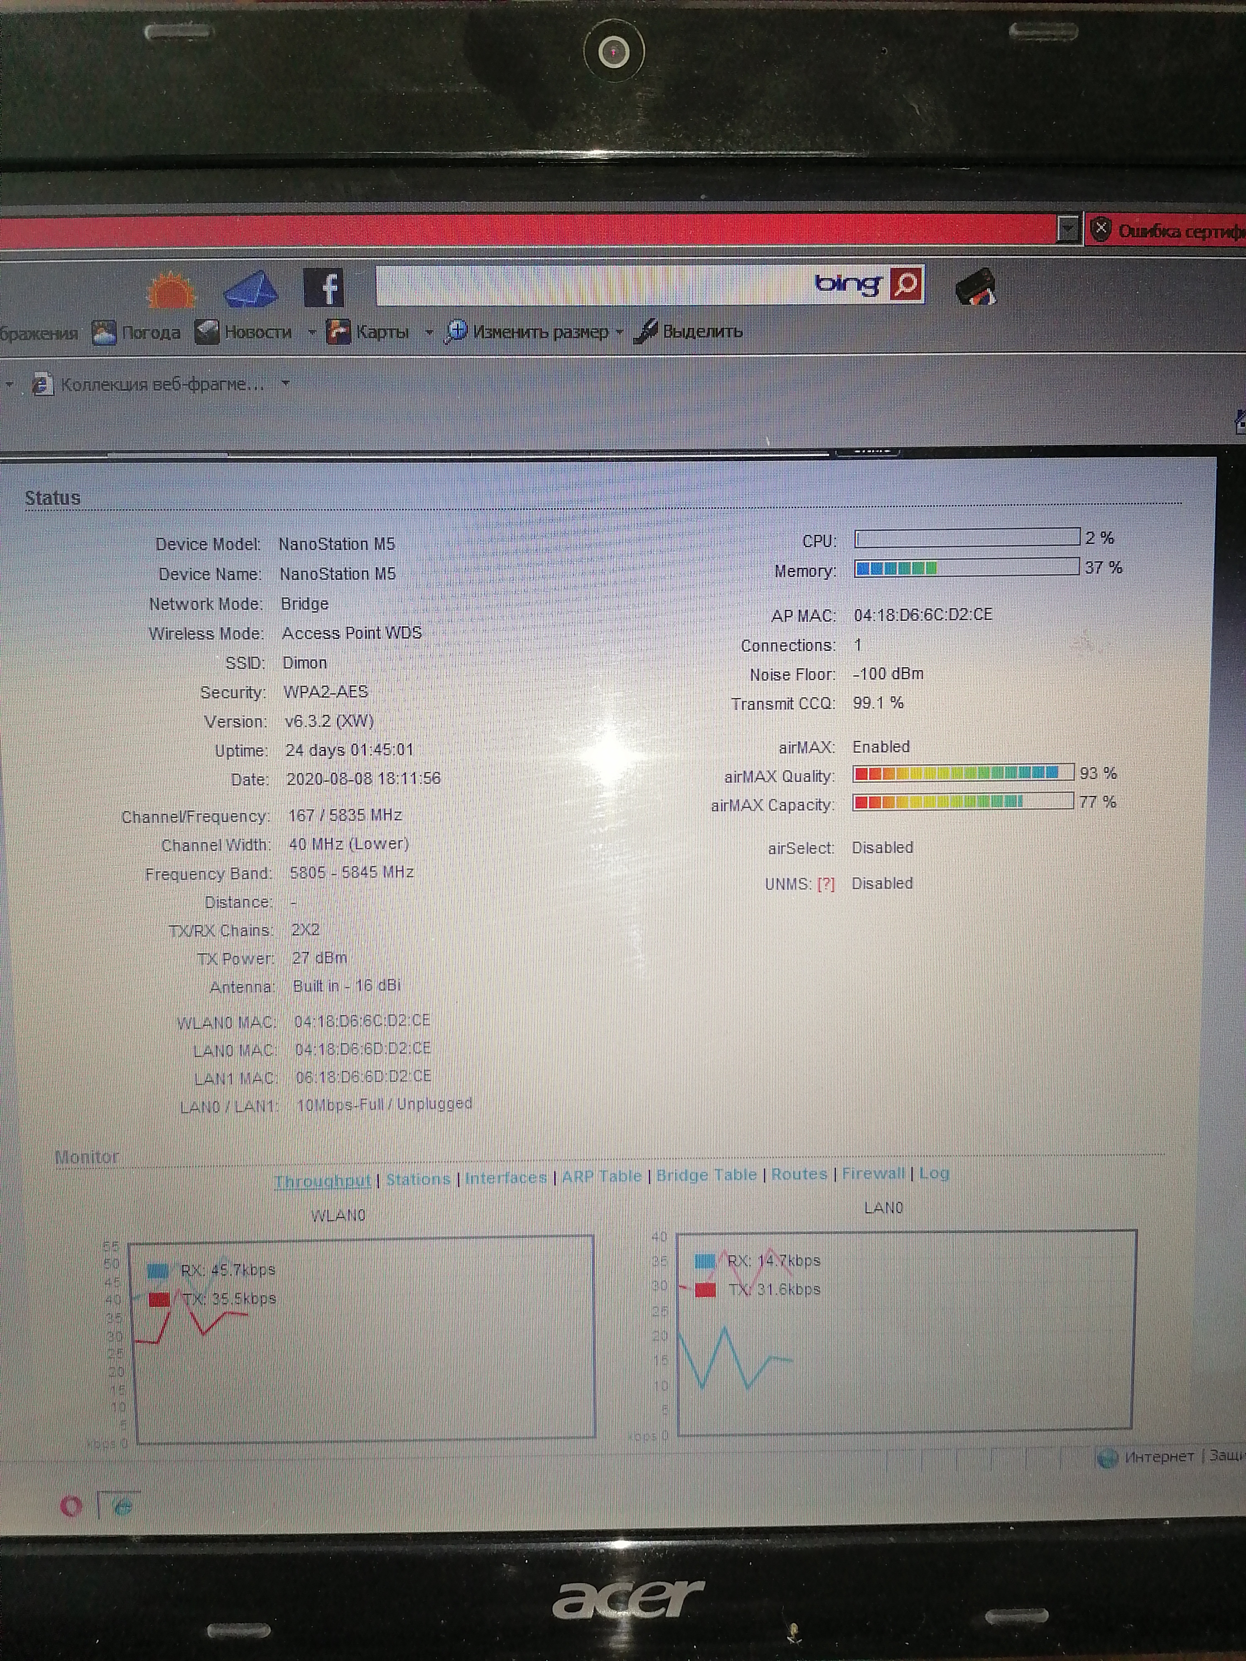Viewport: 1246px width, 1661px height.
Task: Select Version value v6.3.2 (XW)
Action: point(329,721)
